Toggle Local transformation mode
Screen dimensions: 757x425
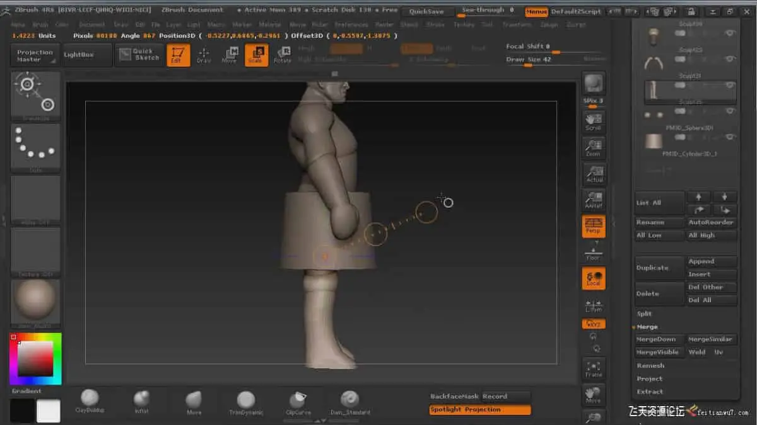[x=593, y=278]
